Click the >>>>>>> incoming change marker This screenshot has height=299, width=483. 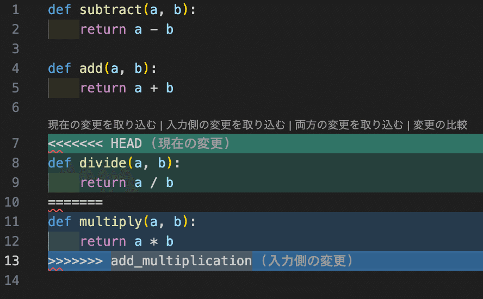(x=76, y=261)
